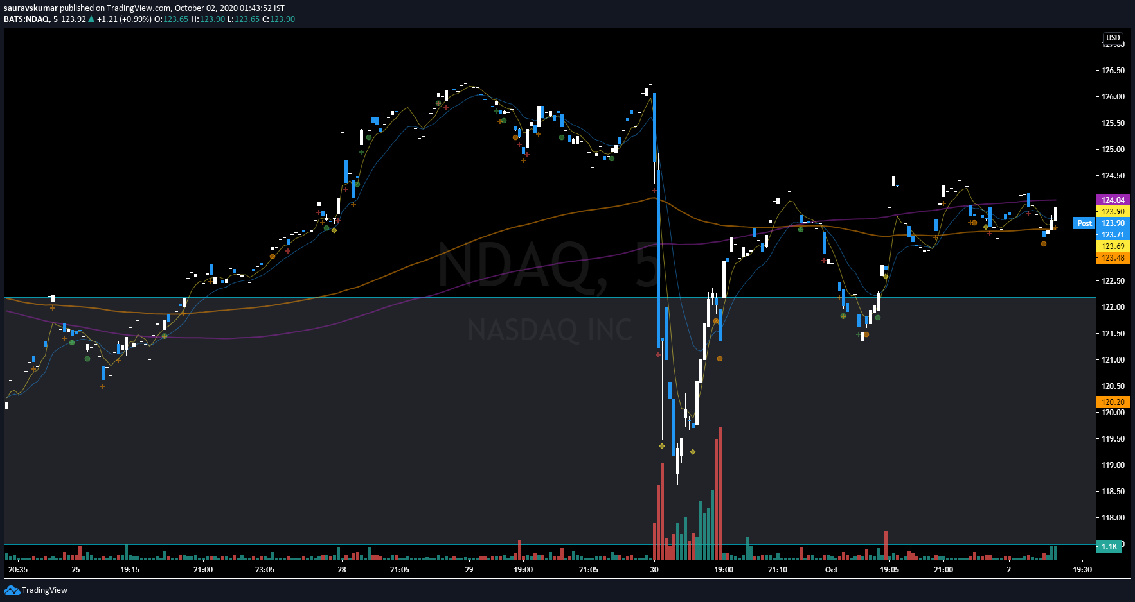Click the 125.00 price axis label
The image size is (1135, 602).
point(1113,150)
